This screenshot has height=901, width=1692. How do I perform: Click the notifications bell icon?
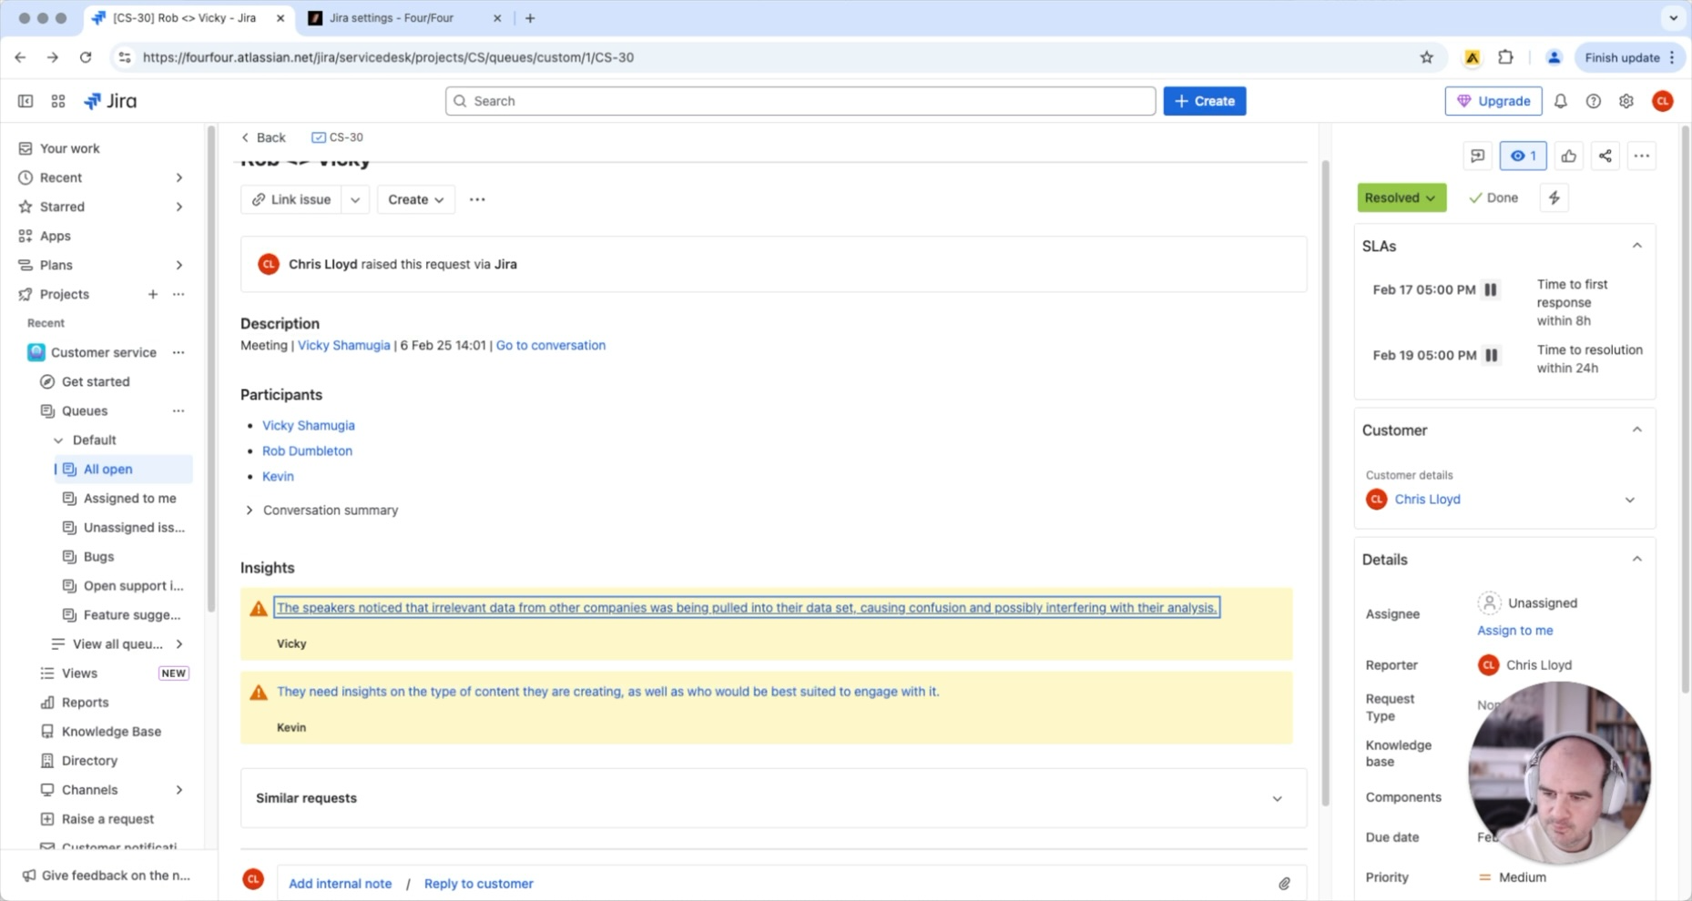click(1560, 101)
